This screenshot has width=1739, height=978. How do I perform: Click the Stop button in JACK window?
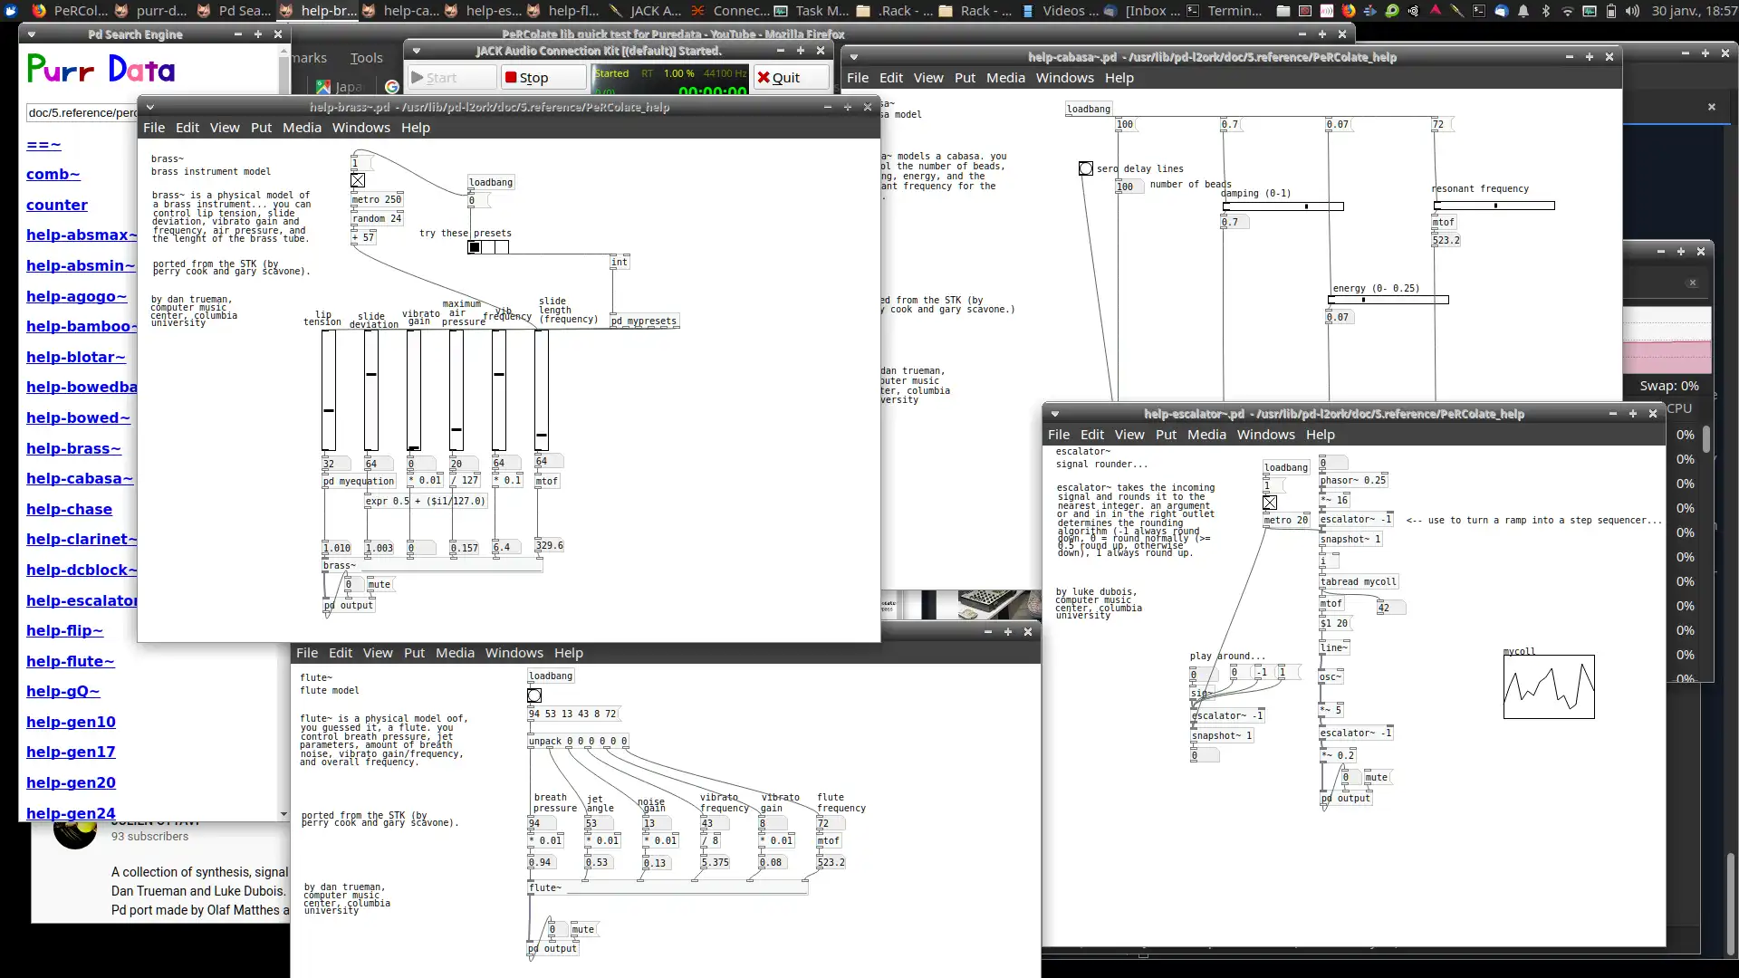coord(543,78)
